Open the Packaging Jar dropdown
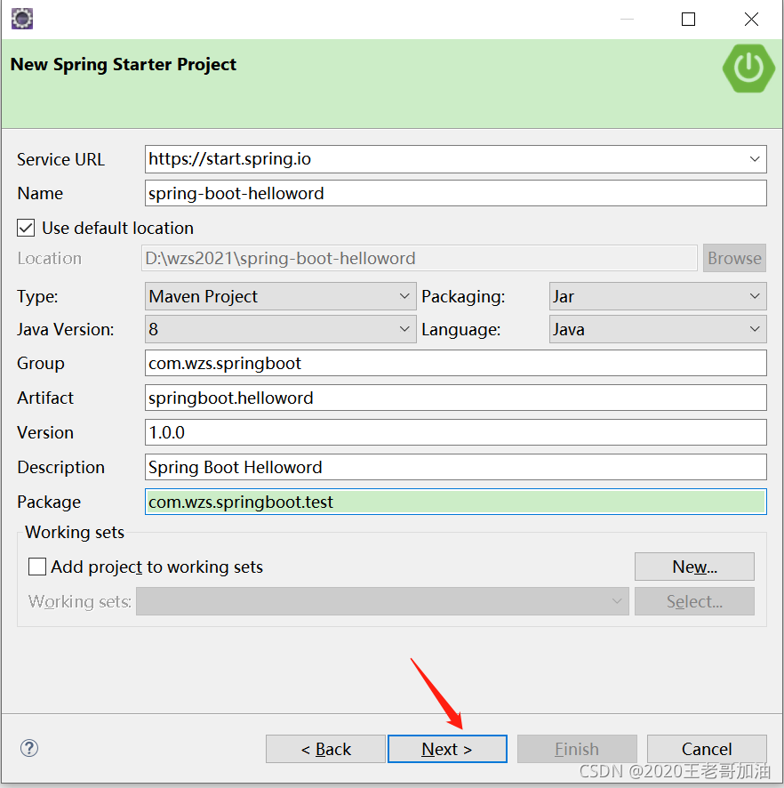 [x=658, y=296]
